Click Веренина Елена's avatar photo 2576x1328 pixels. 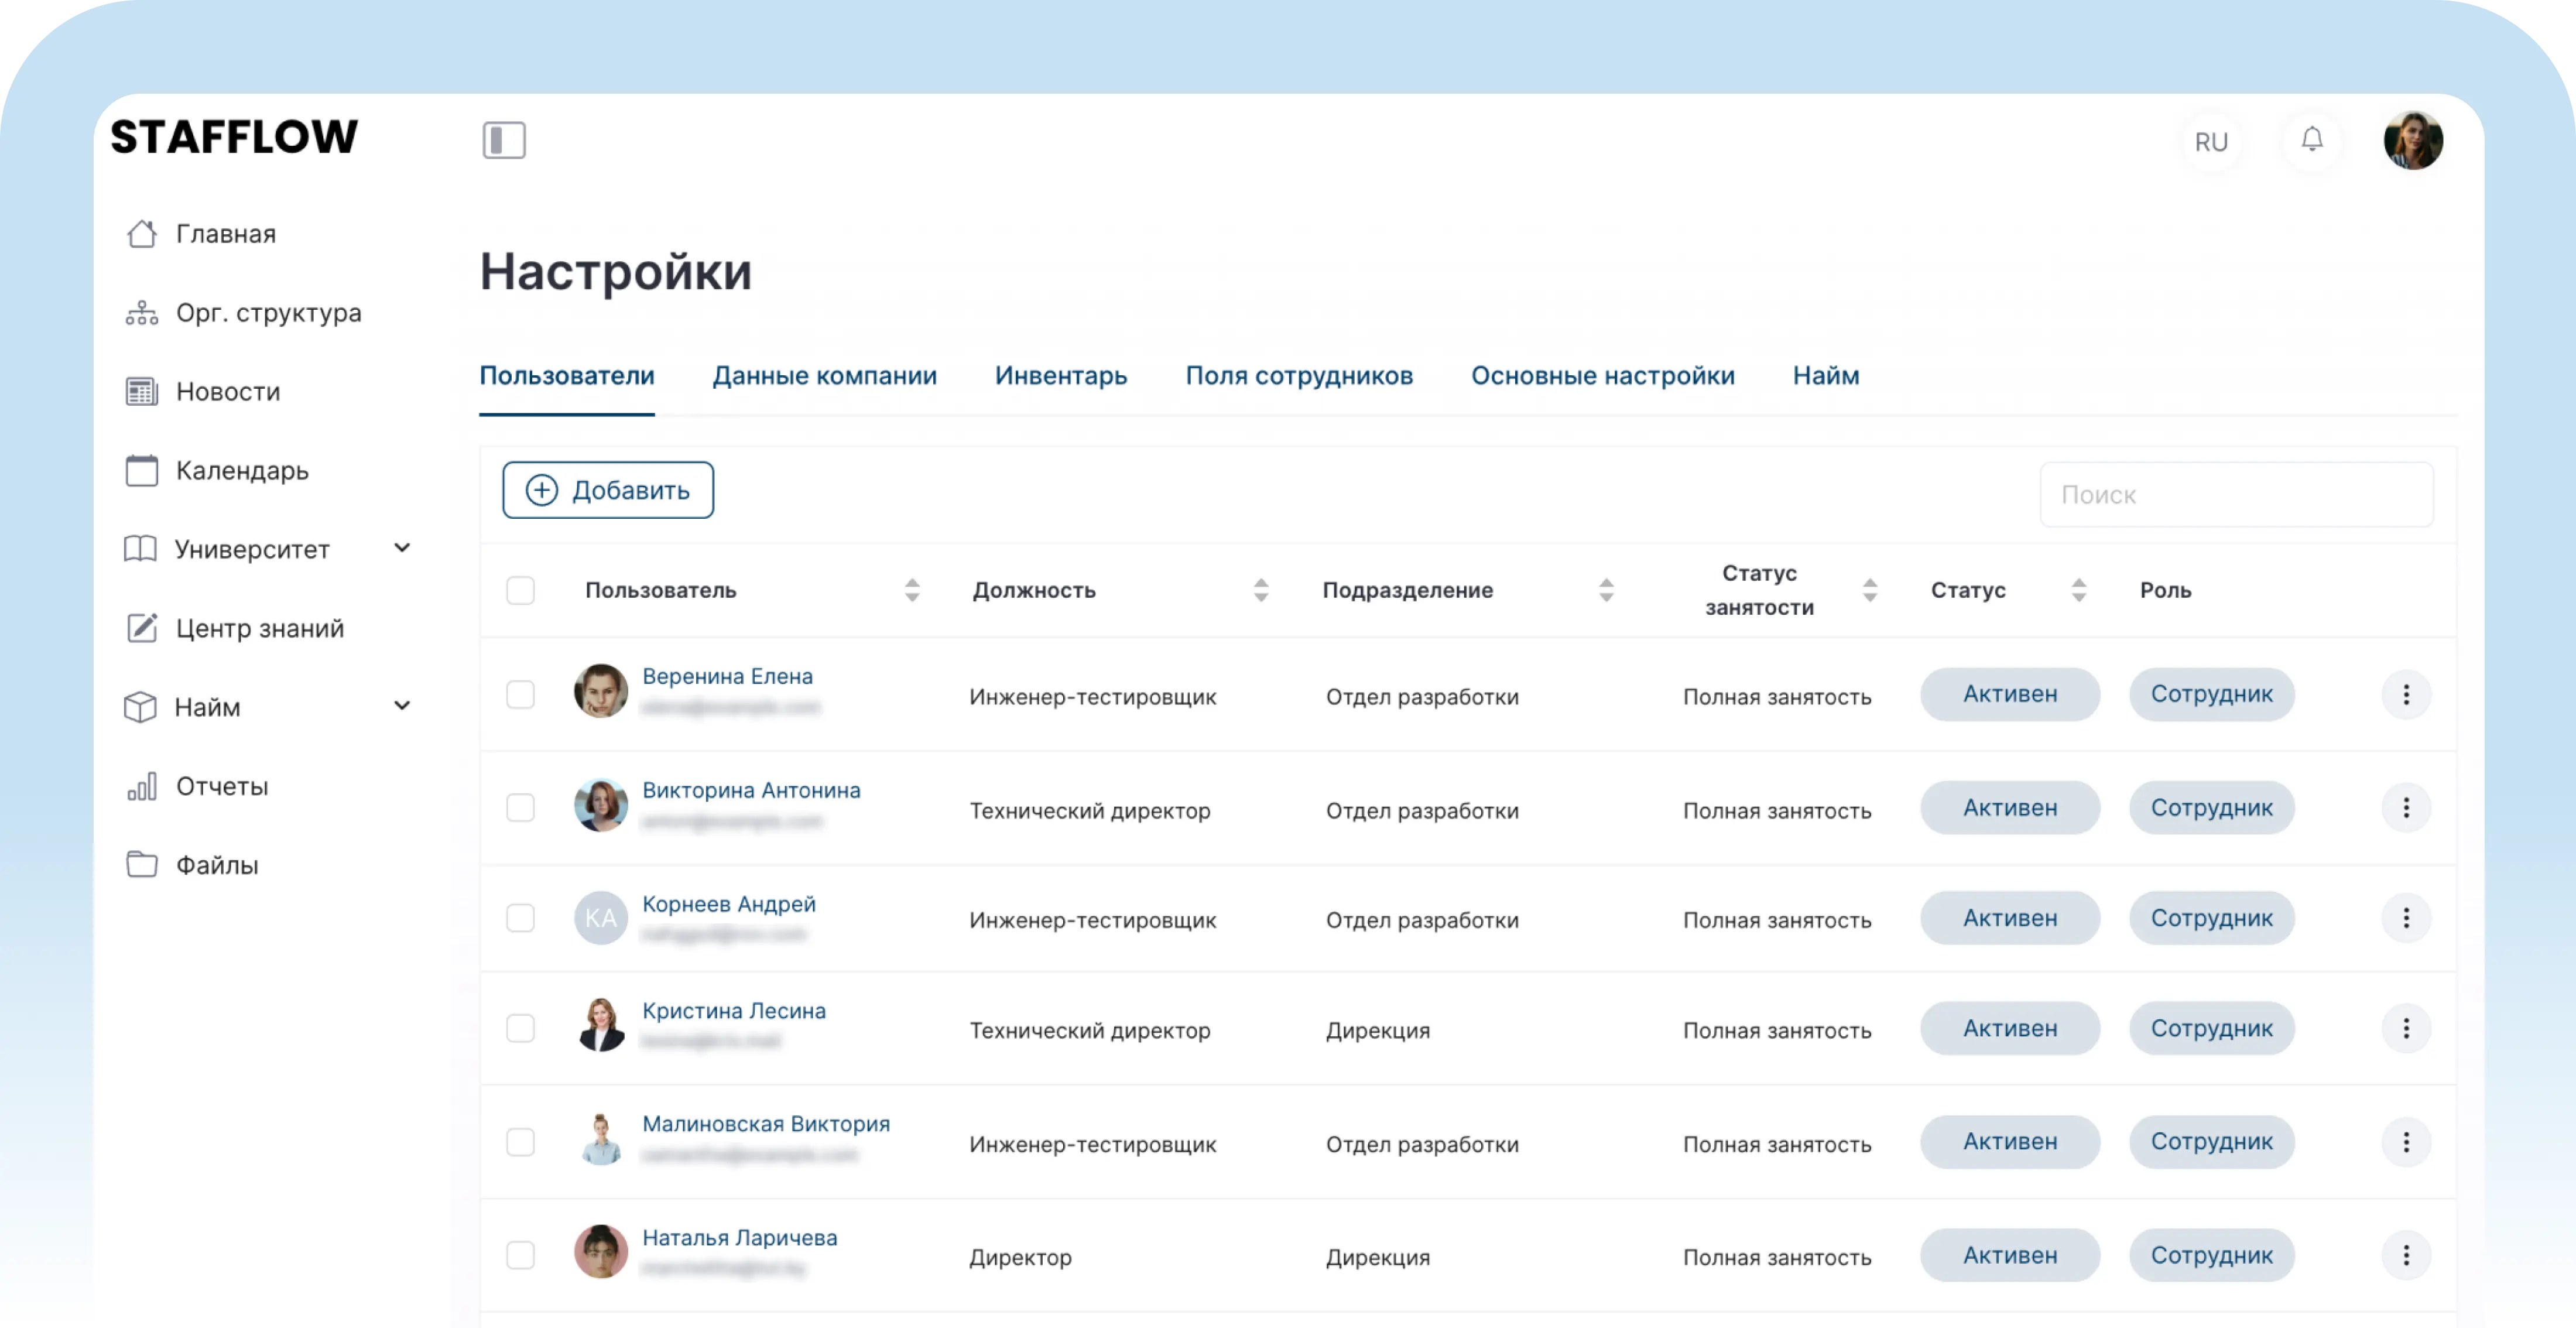pyautogui.click(x=600, y=691)
